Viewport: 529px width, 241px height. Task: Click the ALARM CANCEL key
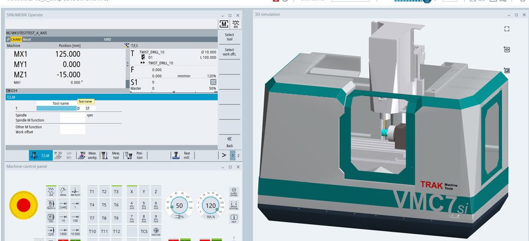coord(234,192)
